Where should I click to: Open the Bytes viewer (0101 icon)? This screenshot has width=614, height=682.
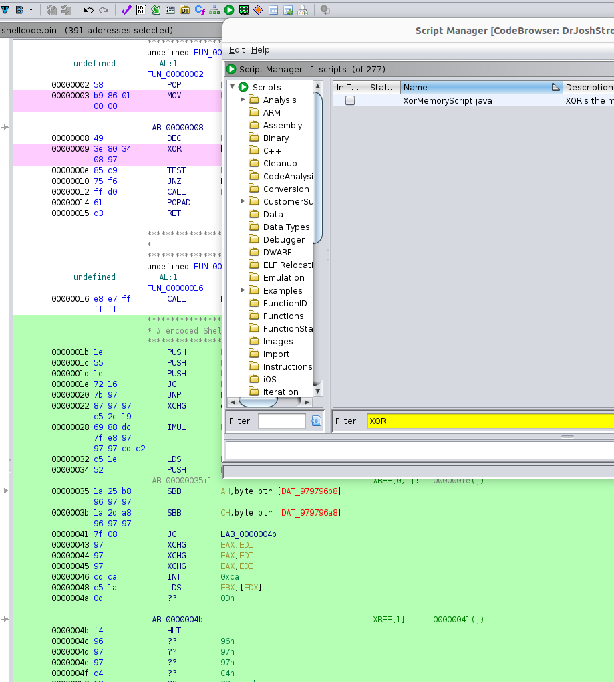tap(141, 10)
